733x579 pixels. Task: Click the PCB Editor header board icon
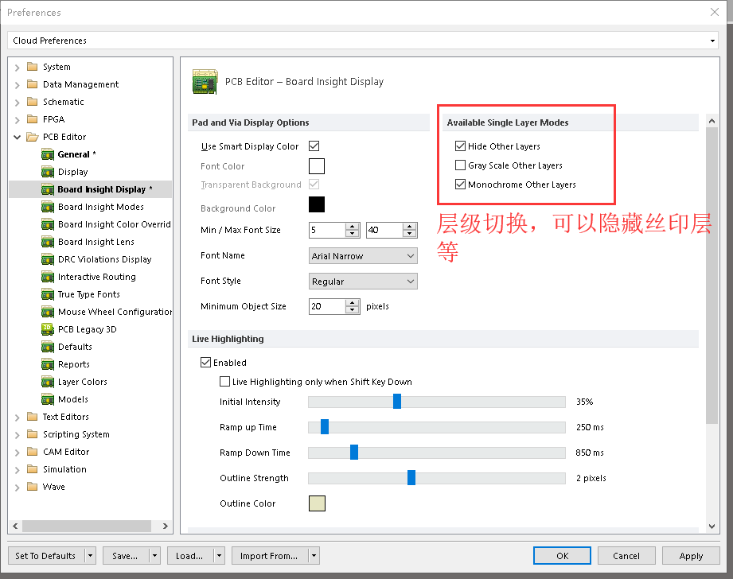[x=205, y=82]
